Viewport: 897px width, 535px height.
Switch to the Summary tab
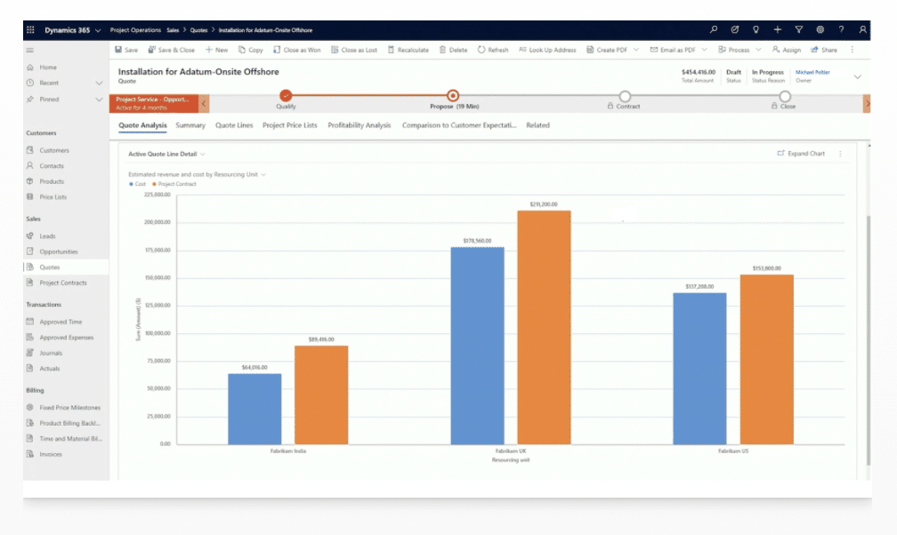[190, 125]
